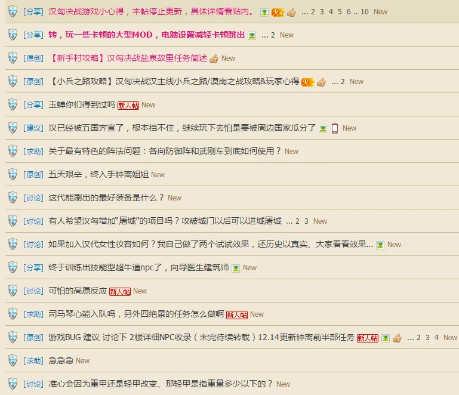Screen dimensions: 459x395
Task: Open thread 【新手村攻略】汉匈决战盐泉故里任务简述
Action: click(x=128, y=58)
